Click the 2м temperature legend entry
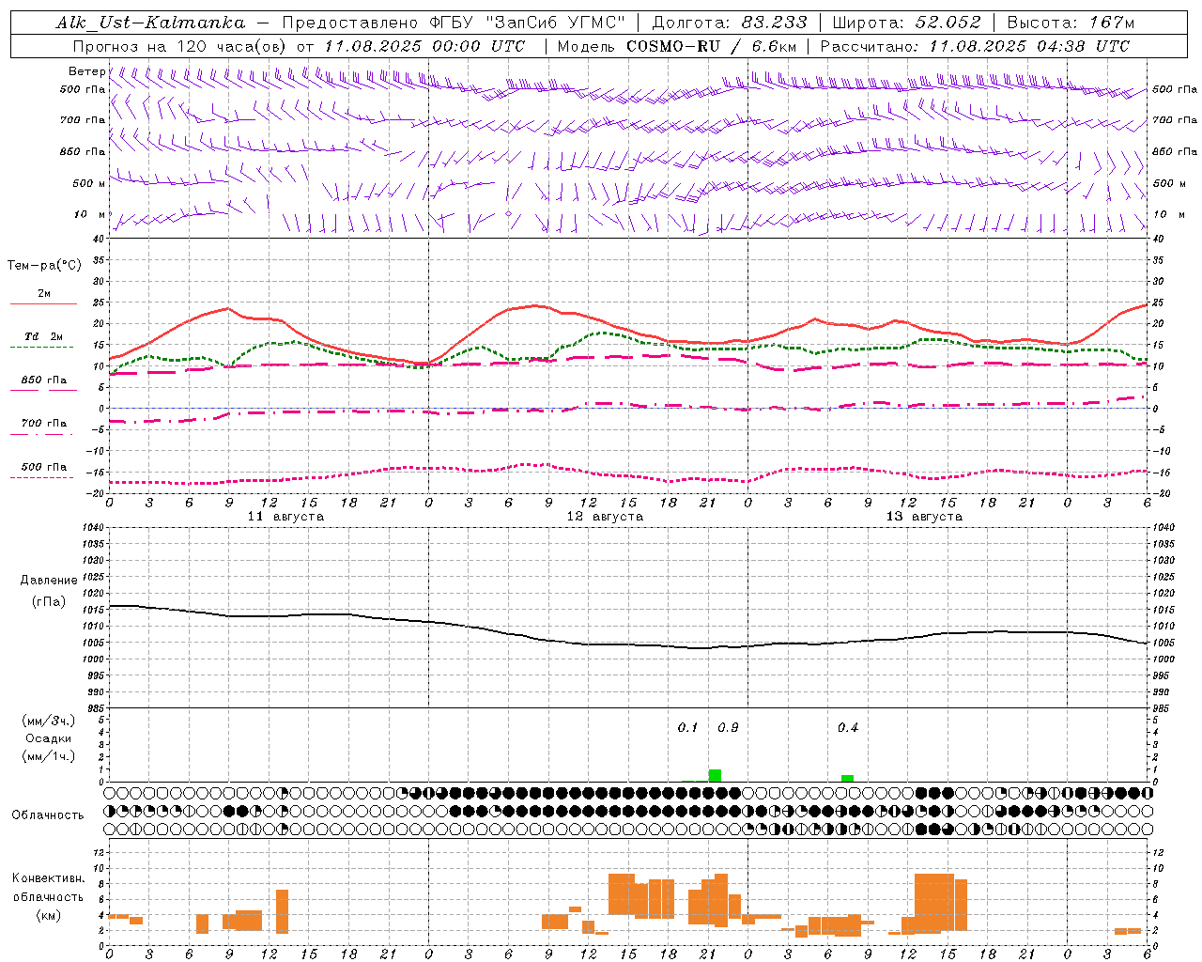Image resolution: width=1202 pixels, height=962 pixels. point(44,293)
